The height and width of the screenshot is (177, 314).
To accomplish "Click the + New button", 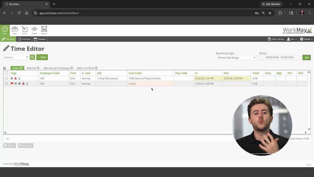I will tap(42, 57).
